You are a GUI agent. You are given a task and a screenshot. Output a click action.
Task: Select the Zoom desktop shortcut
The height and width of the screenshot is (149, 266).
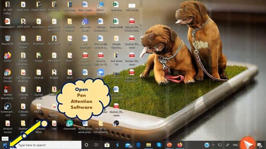click(x=101, y=74)
